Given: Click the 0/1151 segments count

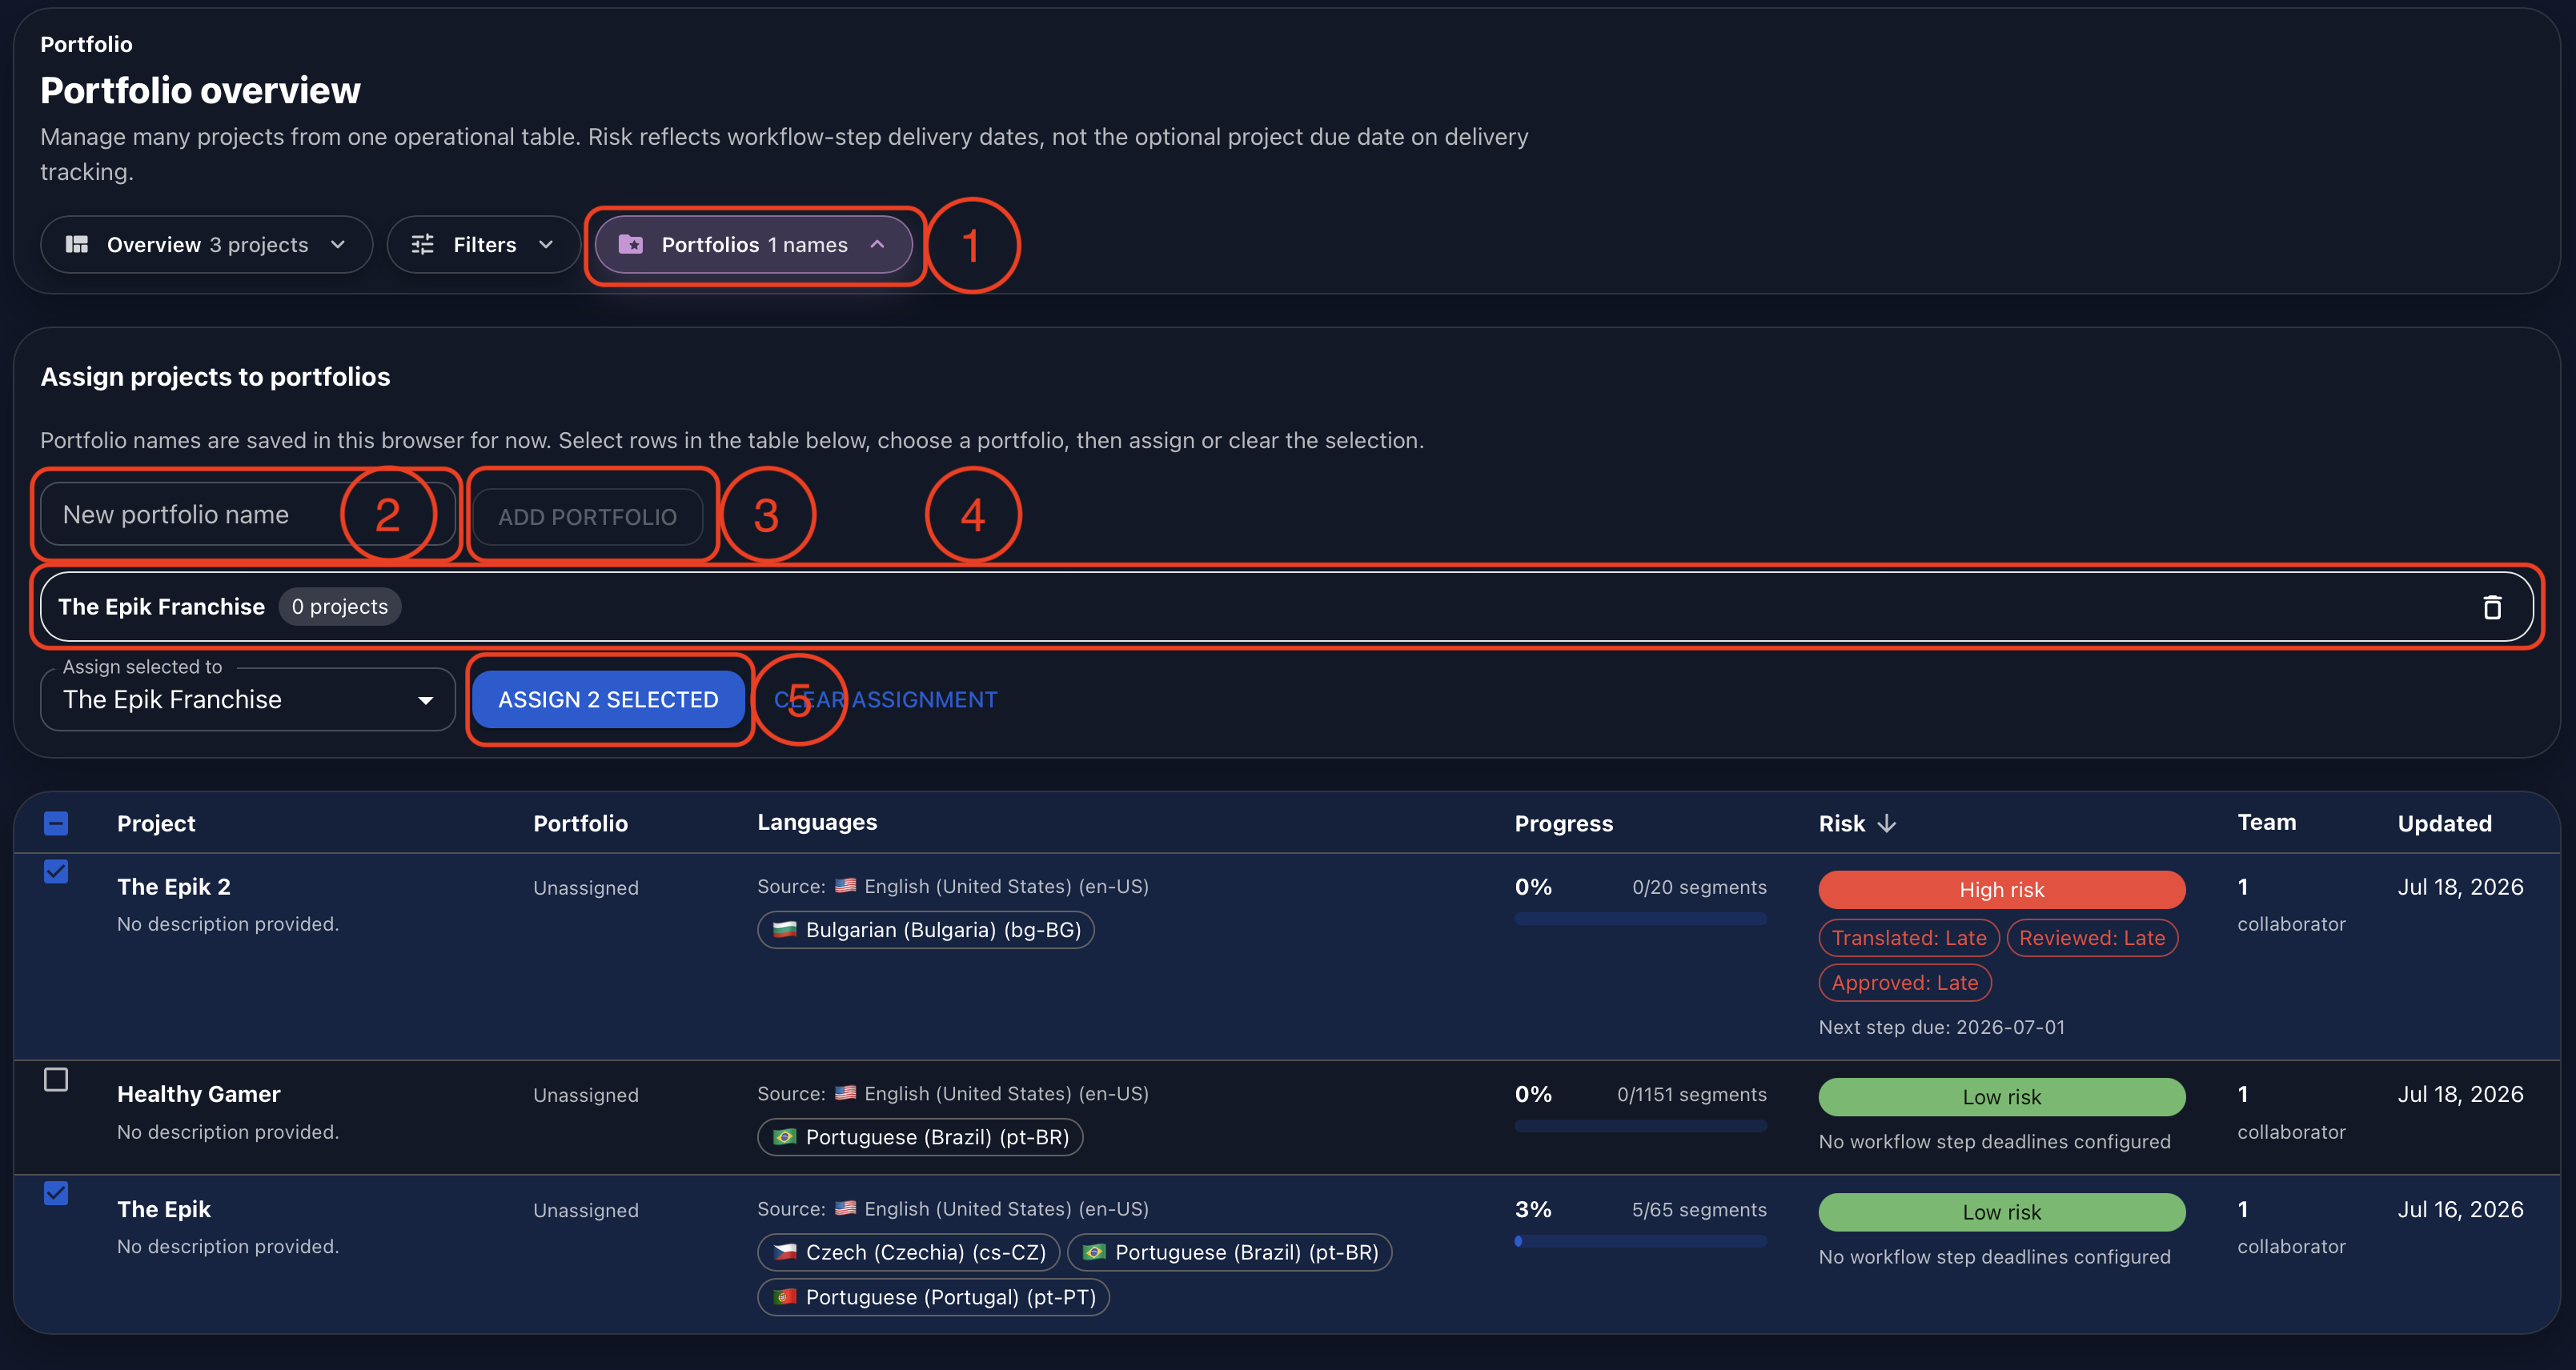Looking at the screenshot, I should pos(1692,1095).
